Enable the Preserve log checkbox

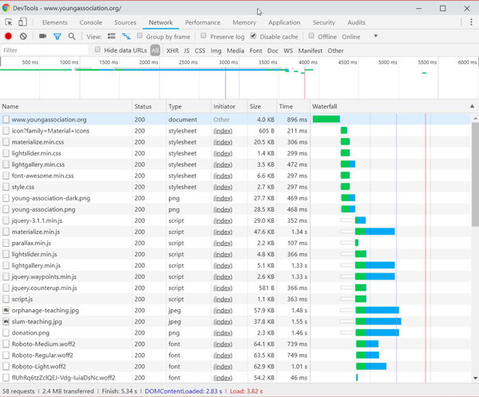pos(204,37)
